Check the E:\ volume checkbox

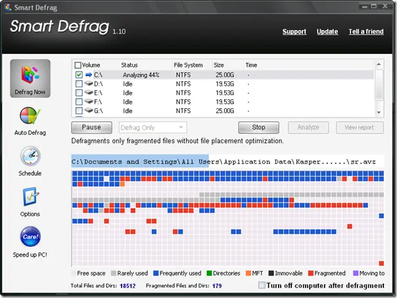(x=79, y=93)
